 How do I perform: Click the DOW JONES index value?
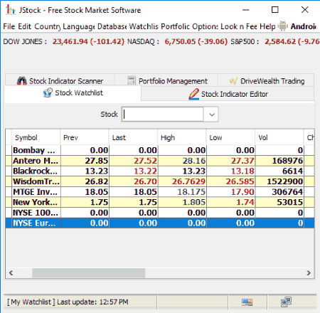click(x=88, y=41)
